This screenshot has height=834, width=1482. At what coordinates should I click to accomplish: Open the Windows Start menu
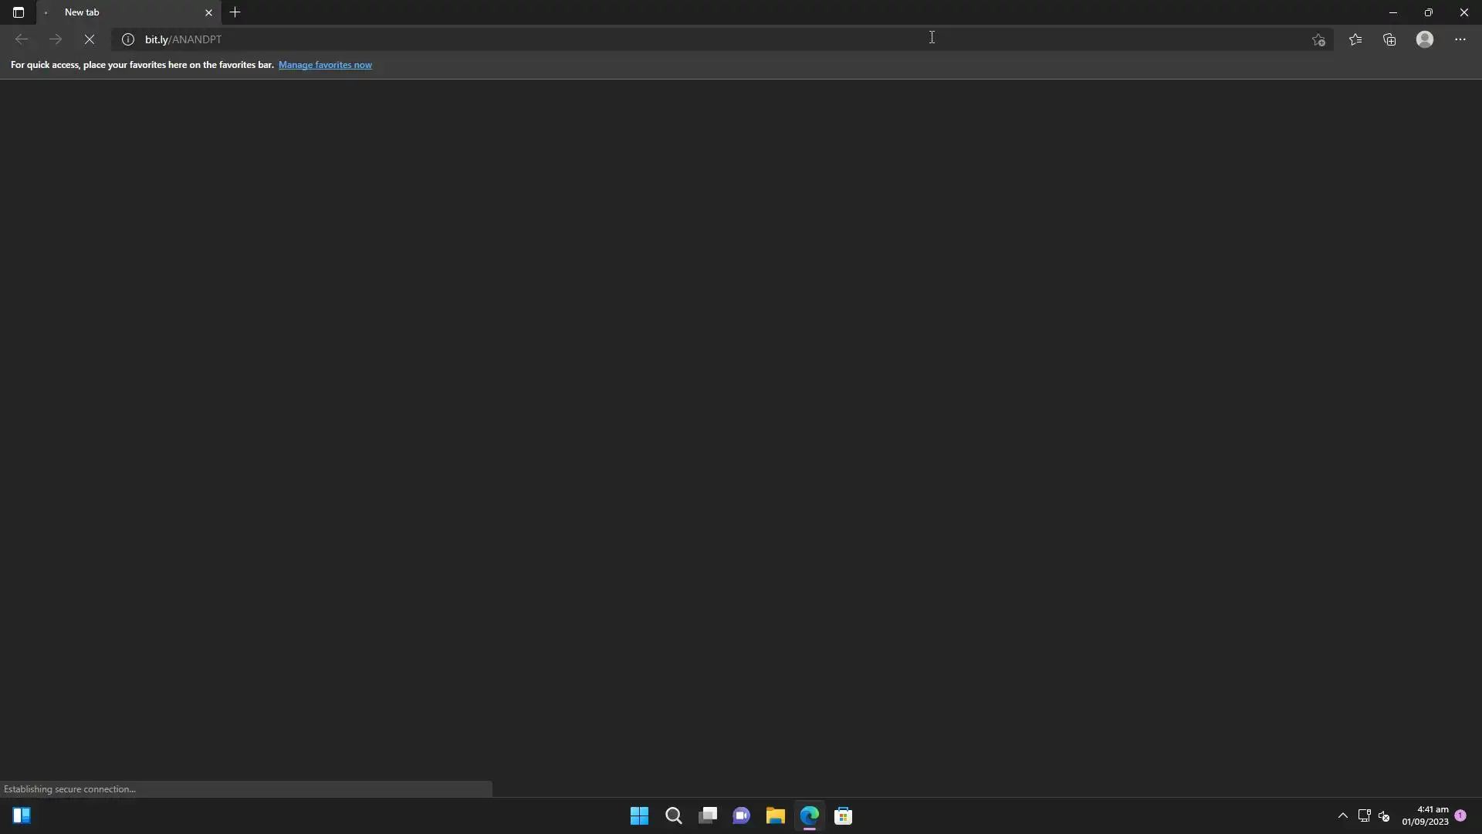pyautogui.click(x=639, y=816)
